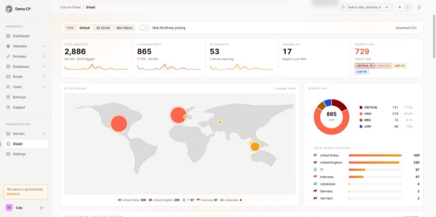Screen dimensions: 436x217
Task: Open the Unicorns sponsor link
Action: (13, 193)
